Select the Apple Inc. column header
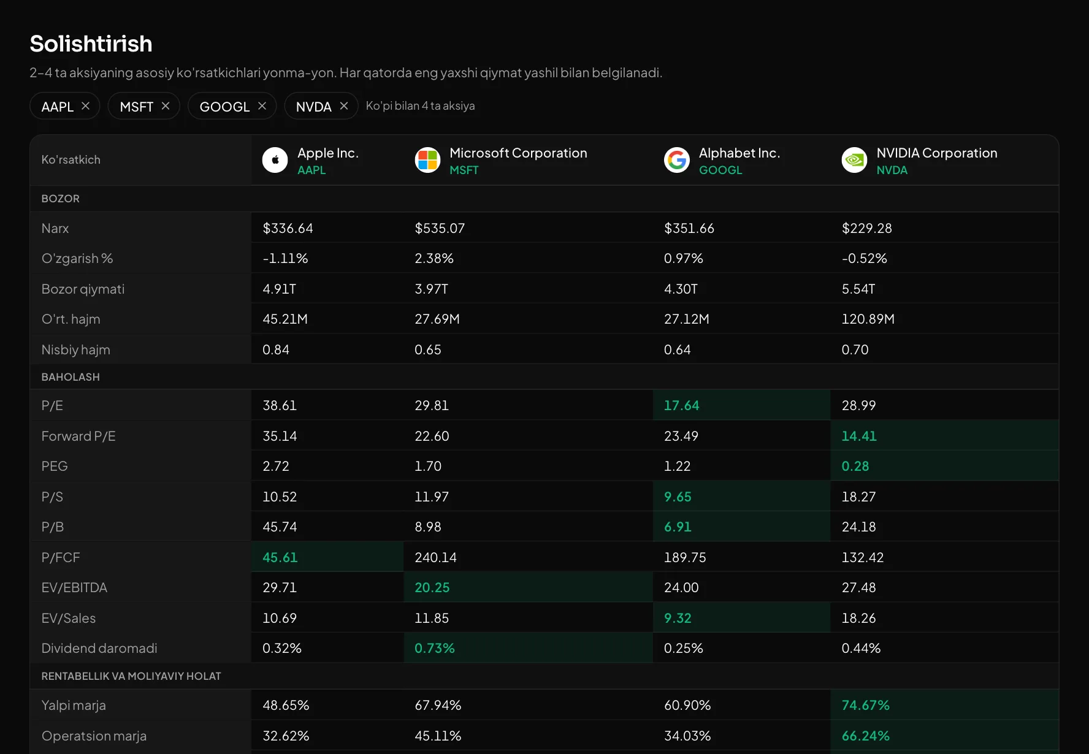Image resolution: width=1089 pixels, height=754 pixels. [327, 160]
